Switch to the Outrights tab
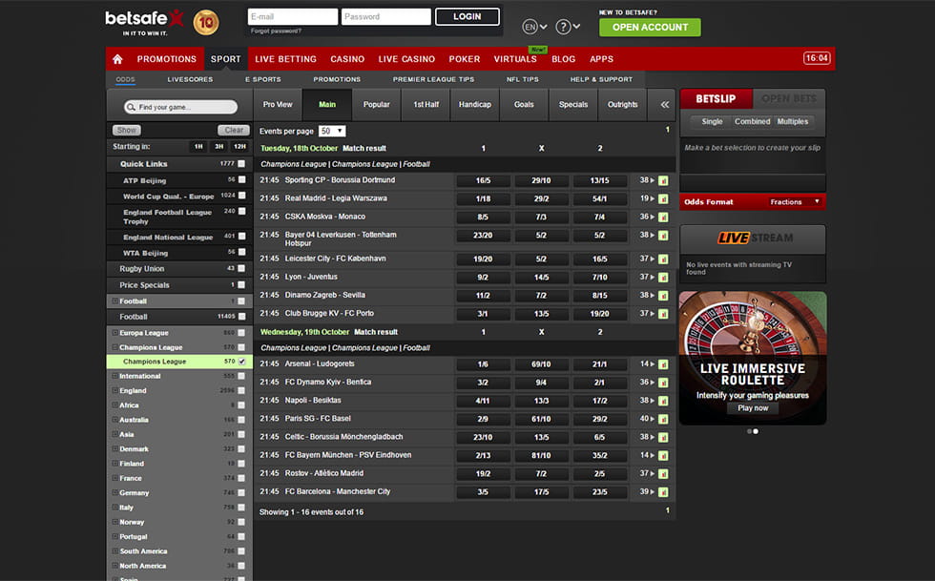 coord(622,104)
